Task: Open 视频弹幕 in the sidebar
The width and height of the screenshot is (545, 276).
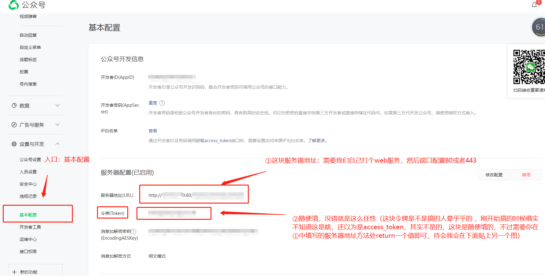Action: pyautogui.click(x=28, y=17)
